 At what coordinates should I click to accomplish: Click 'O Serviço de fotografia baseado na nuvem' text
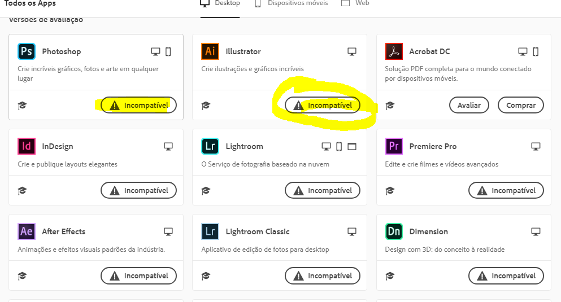coord(265,164)
